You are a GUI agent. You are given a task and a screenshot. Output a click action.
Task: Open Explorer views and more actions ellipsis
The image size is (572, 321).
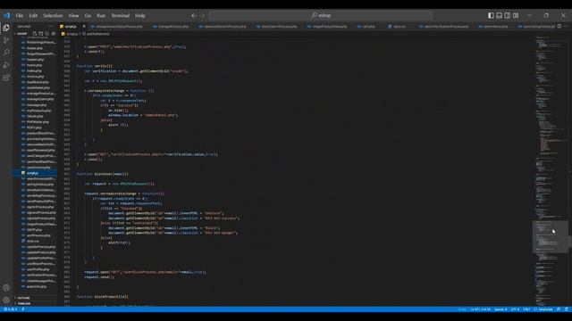pyautogui.click(x=51, y=27)
